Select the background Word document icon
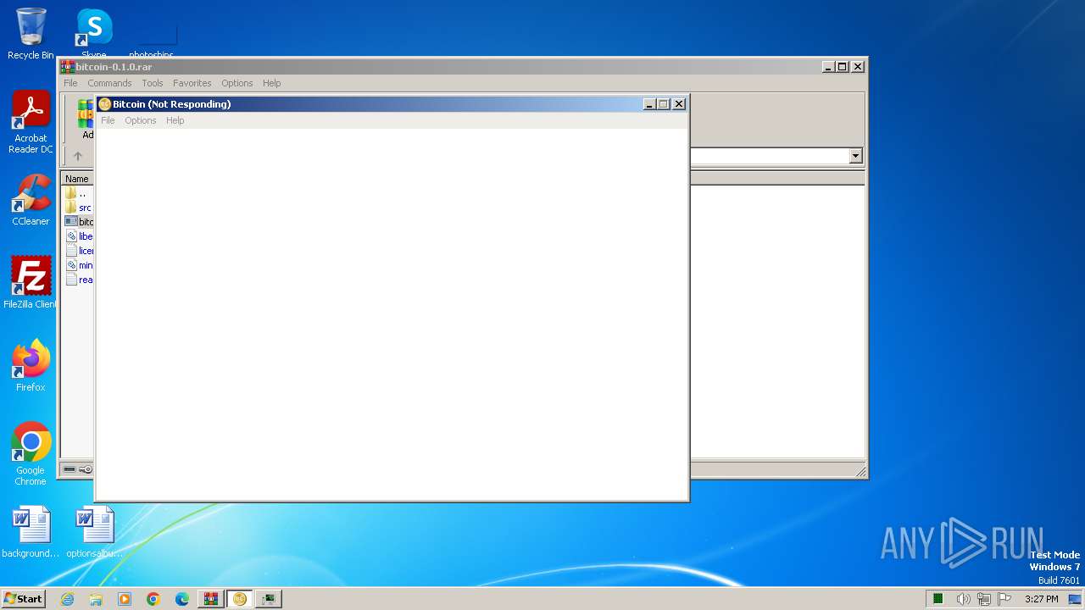Image resolution: width=1085 pixels, height=610 pixels. [31, 533]
